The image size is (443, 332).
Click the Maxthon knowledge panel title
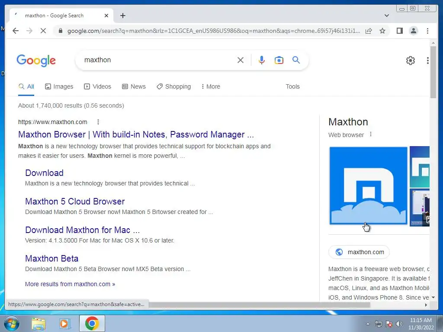coord(348,122)
